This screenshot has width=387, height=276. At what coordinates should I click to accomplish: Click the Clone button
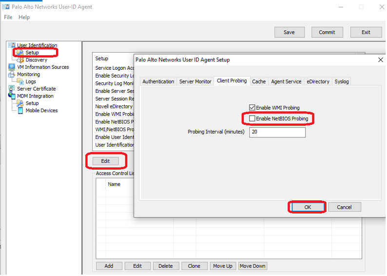pyautogui.click(x=194, y=266)
